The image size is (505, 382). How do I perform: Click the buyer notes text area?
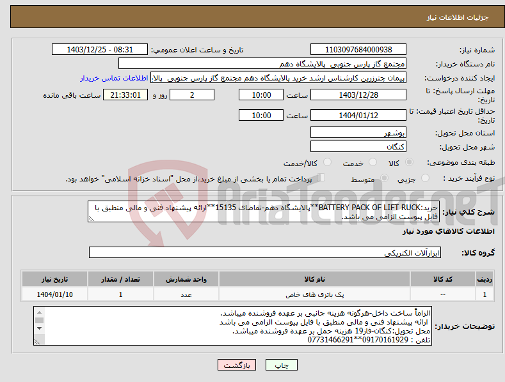click(232, 326)
